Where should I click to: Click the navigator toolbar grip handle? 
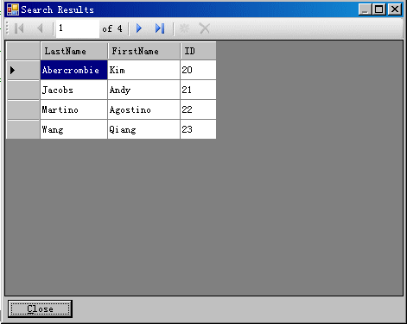pos(8,28)
